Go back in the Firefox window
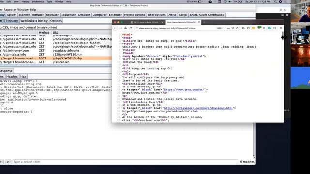Image resolution: width=310 pixels, height=174 pixels. pyautogui.click(x=115, y=28)
